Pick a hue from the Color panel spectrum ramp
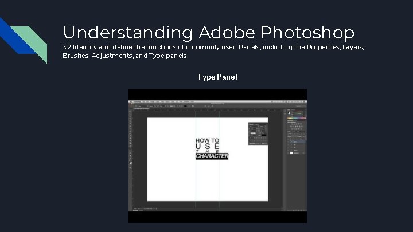The height and width of the screenshot is (232, 413). point(296,119)
